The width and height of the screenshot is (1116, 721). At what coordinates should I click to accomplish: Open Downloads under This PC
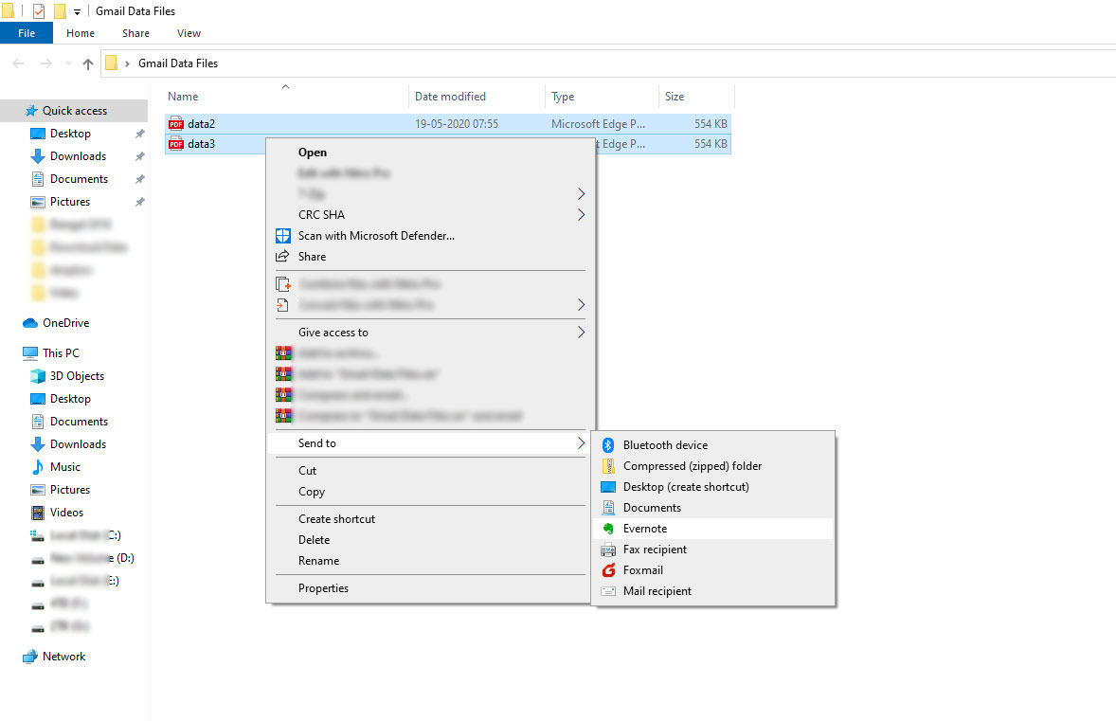(x=79, y=444)
